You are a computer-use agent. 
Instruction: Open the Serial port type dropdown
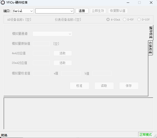(23, 11)
